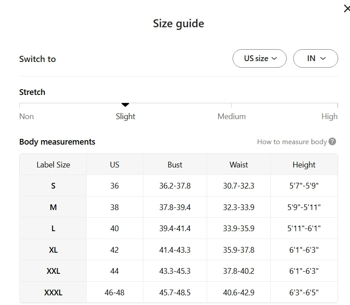Select the Medium stretch label
This screenshot has width=350, height=305.
pos(231,116)
